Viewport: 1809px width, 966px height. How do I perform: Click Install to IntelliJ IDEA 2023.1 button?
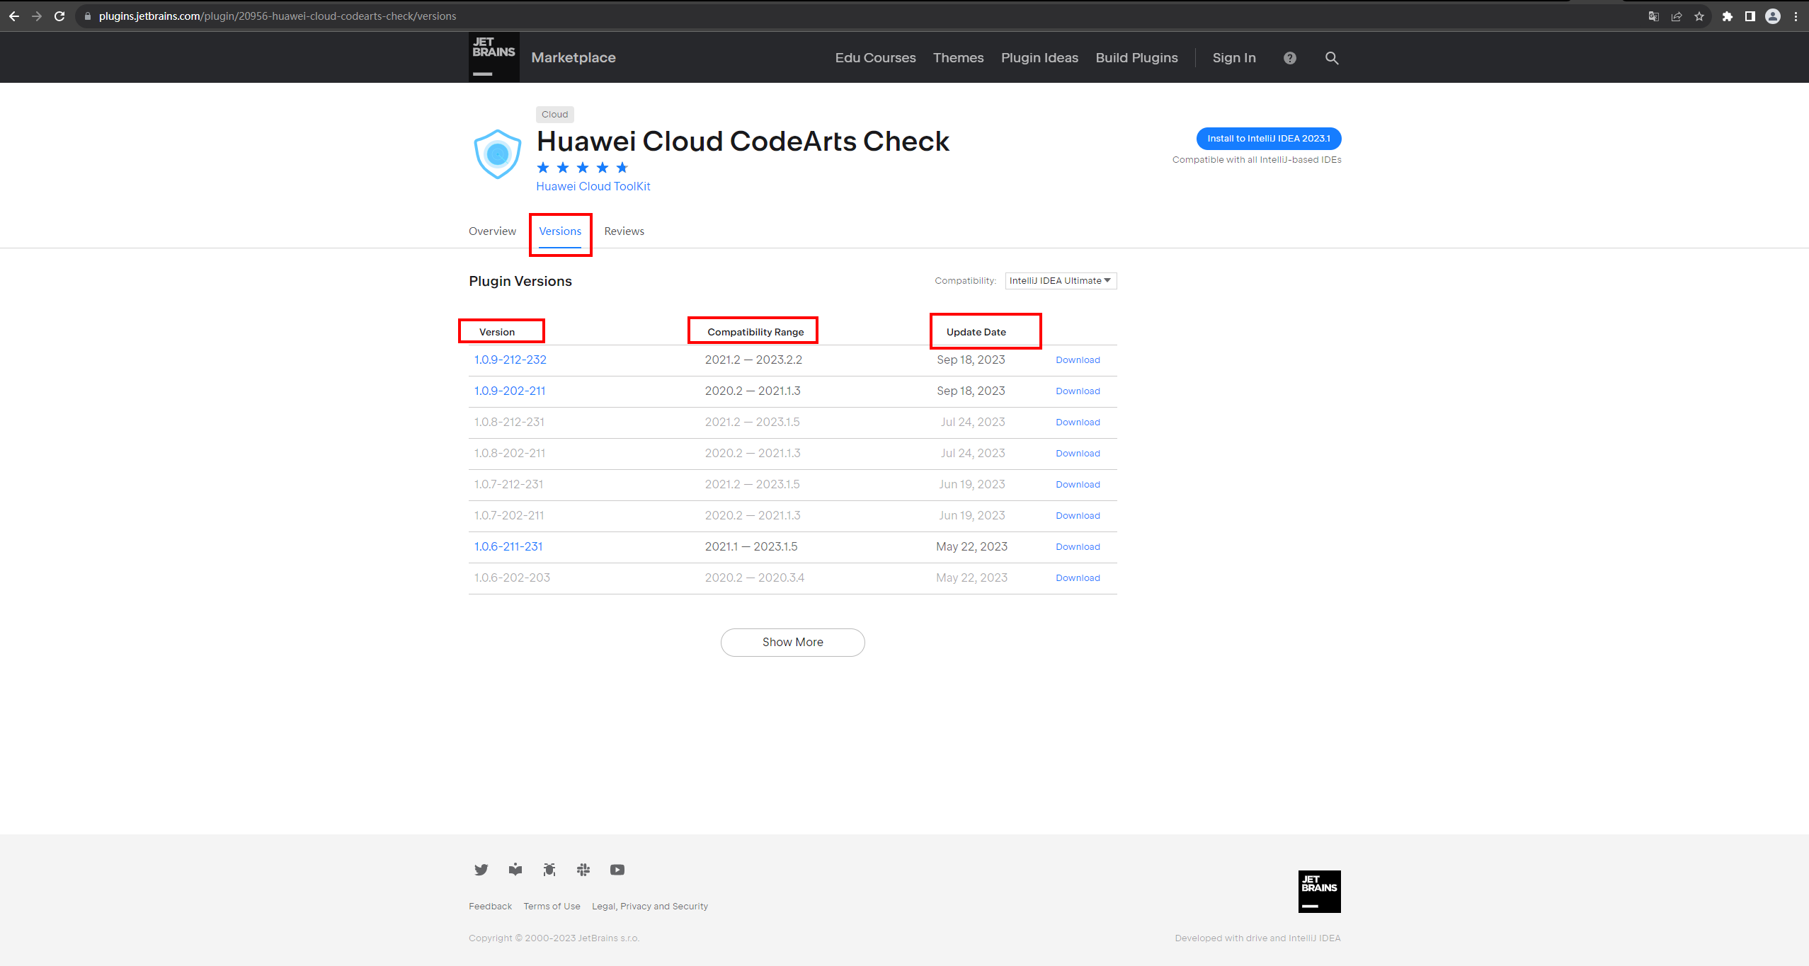pyautogui.click(x=1268, y=139)
